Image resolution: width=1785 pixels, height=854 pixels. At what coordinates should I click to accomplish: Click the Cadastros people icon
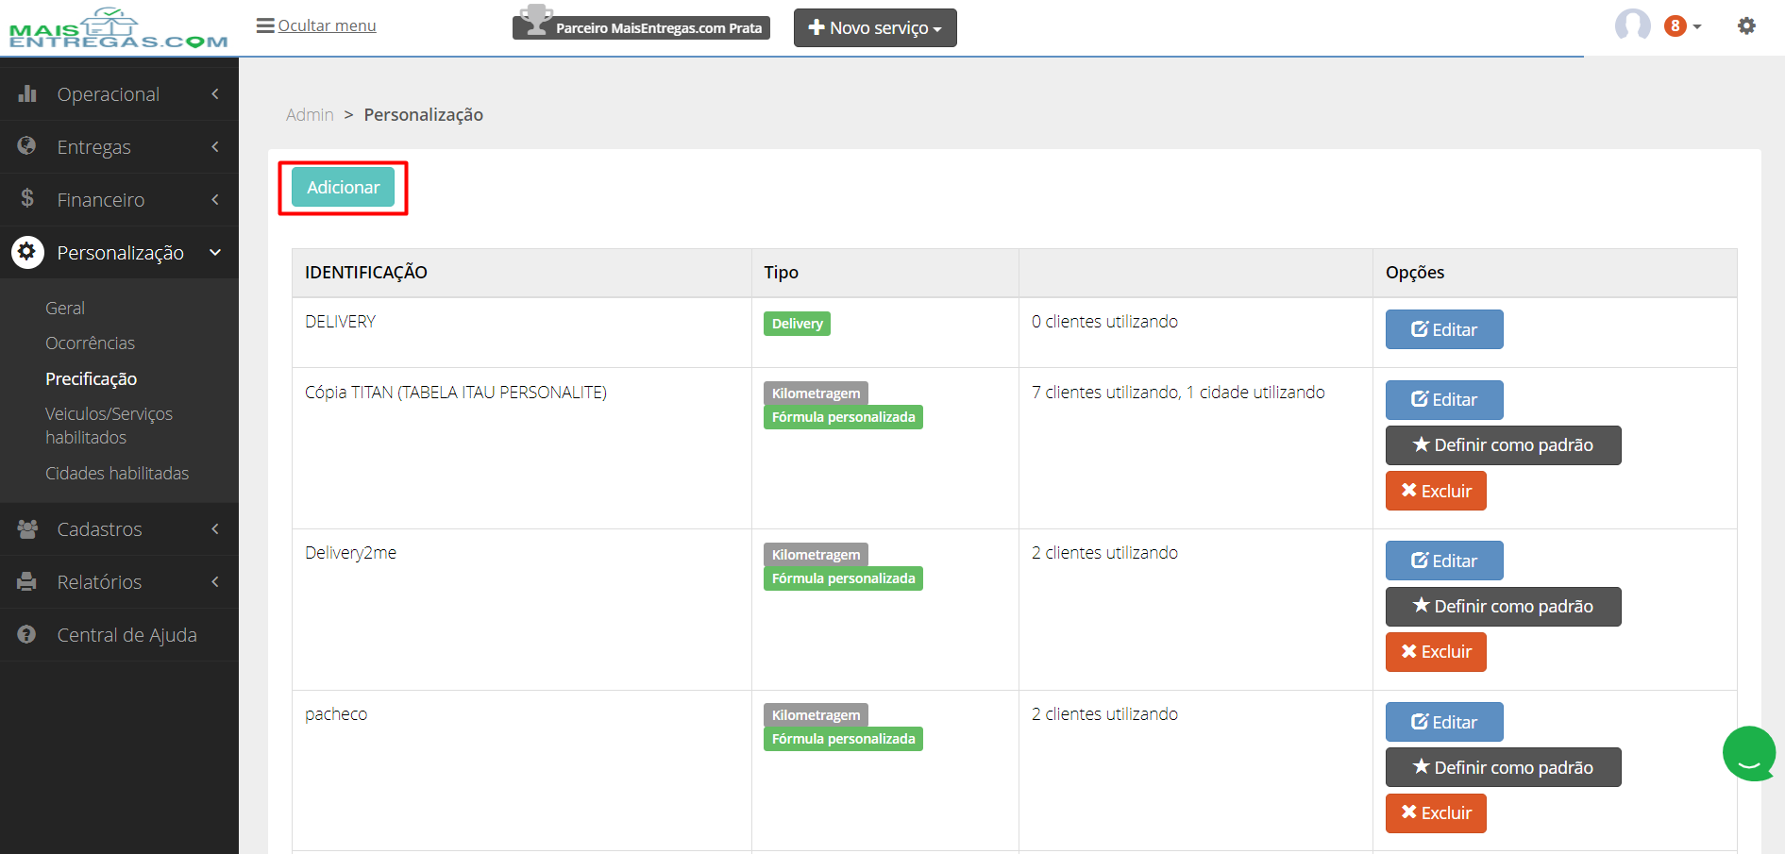(27, 528)
